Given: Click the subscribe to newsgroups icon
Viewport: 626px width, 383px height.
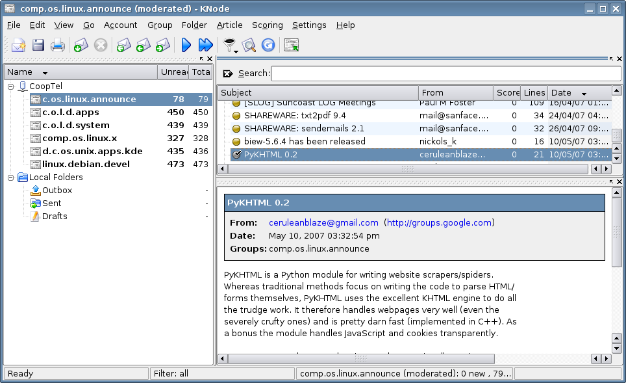Looking at the screenshot, I should [x=292, y=45].
